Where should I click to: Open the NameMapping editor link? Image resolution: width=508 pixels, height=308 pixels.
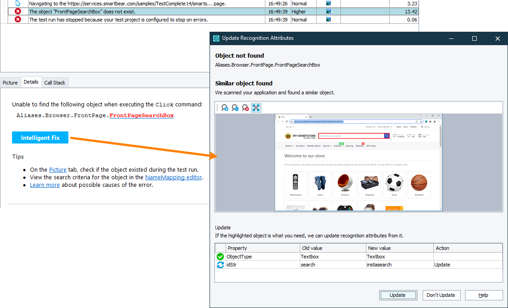point(173,177)
